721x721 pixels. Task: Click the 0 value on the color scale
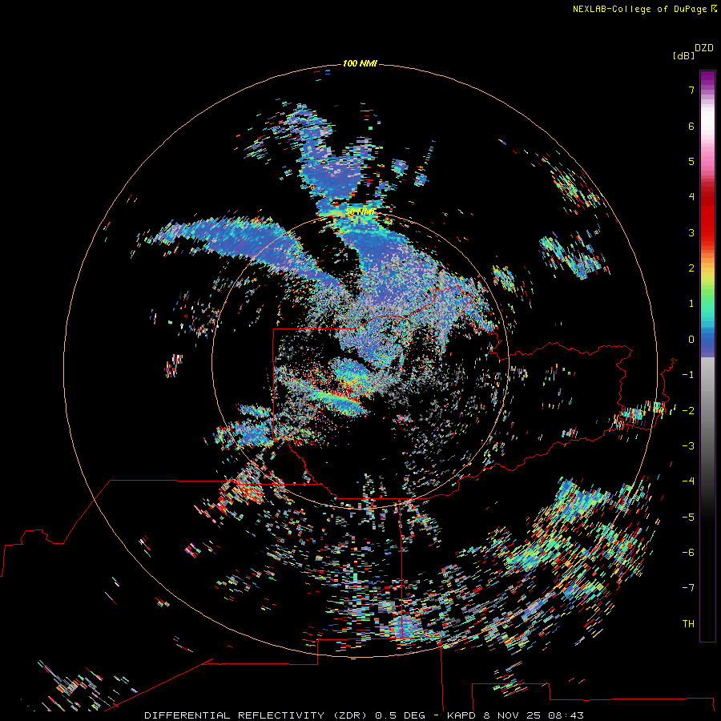click(x=691, y=340)
